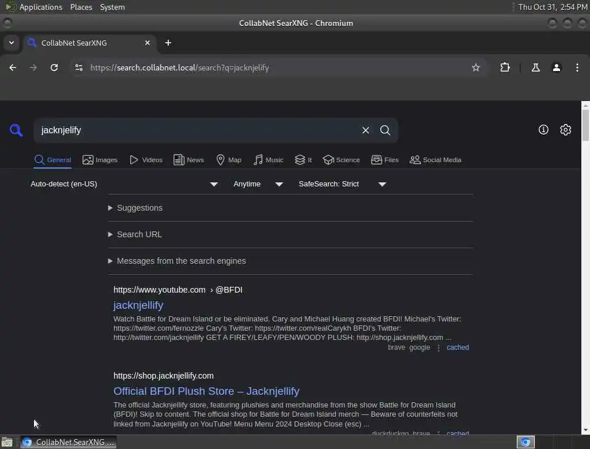Click the show desktop taskbar icon

point(7,442)
